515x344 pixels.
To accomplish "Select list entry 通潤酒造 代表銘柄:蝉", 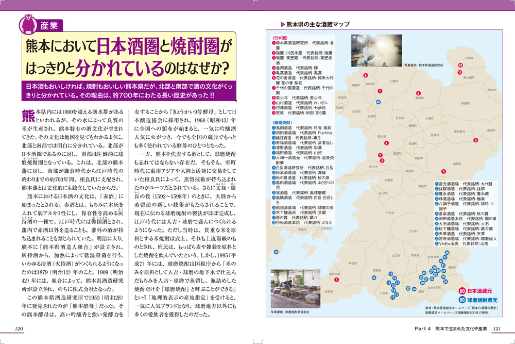I will point(295,68).
